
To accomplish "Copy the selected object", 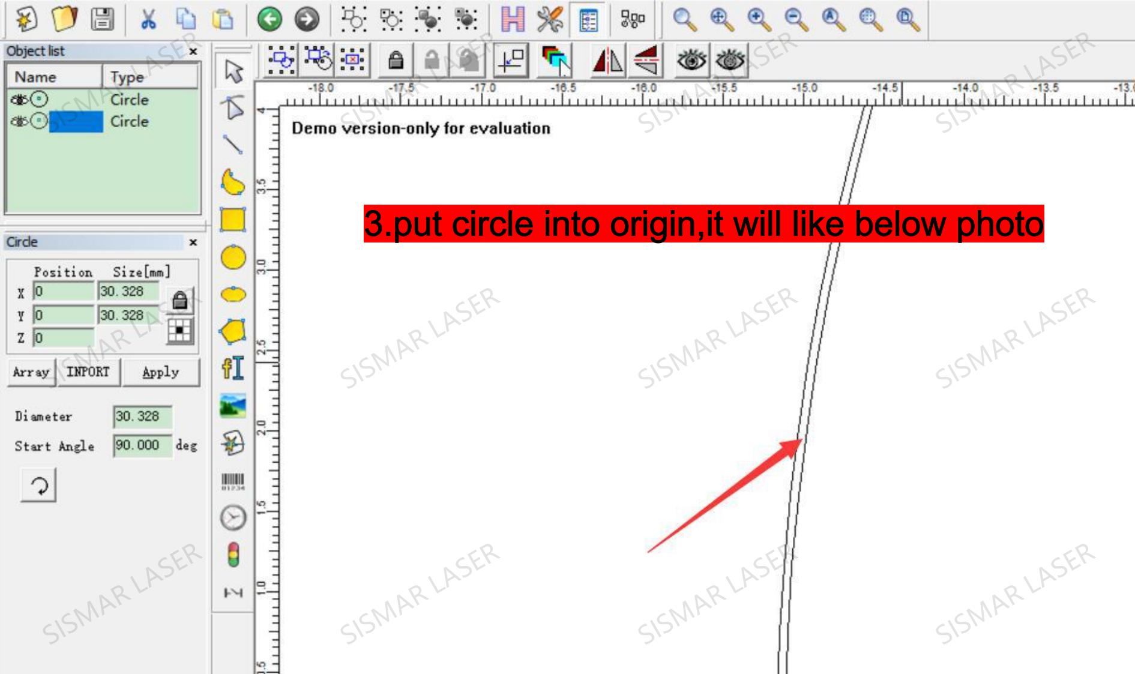I will click(185, 19).
